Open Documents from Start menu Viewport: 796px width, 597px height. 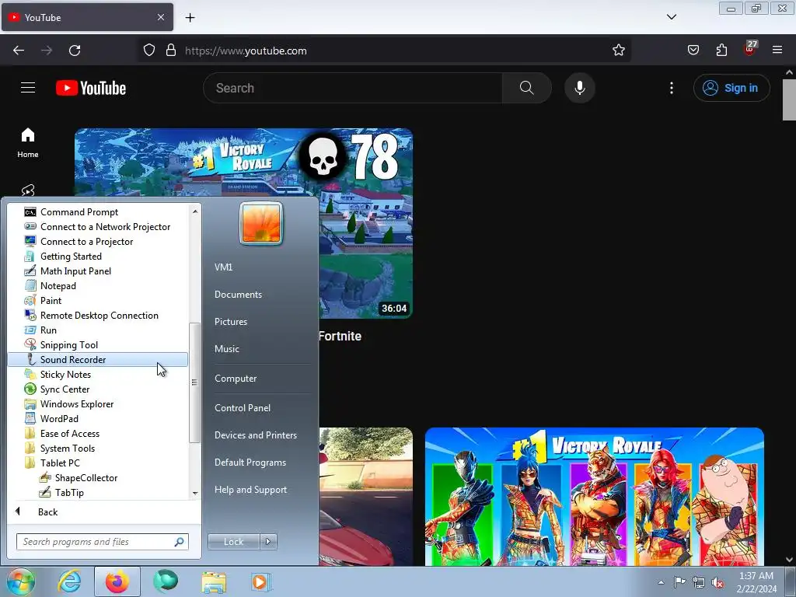pos(238,294)
